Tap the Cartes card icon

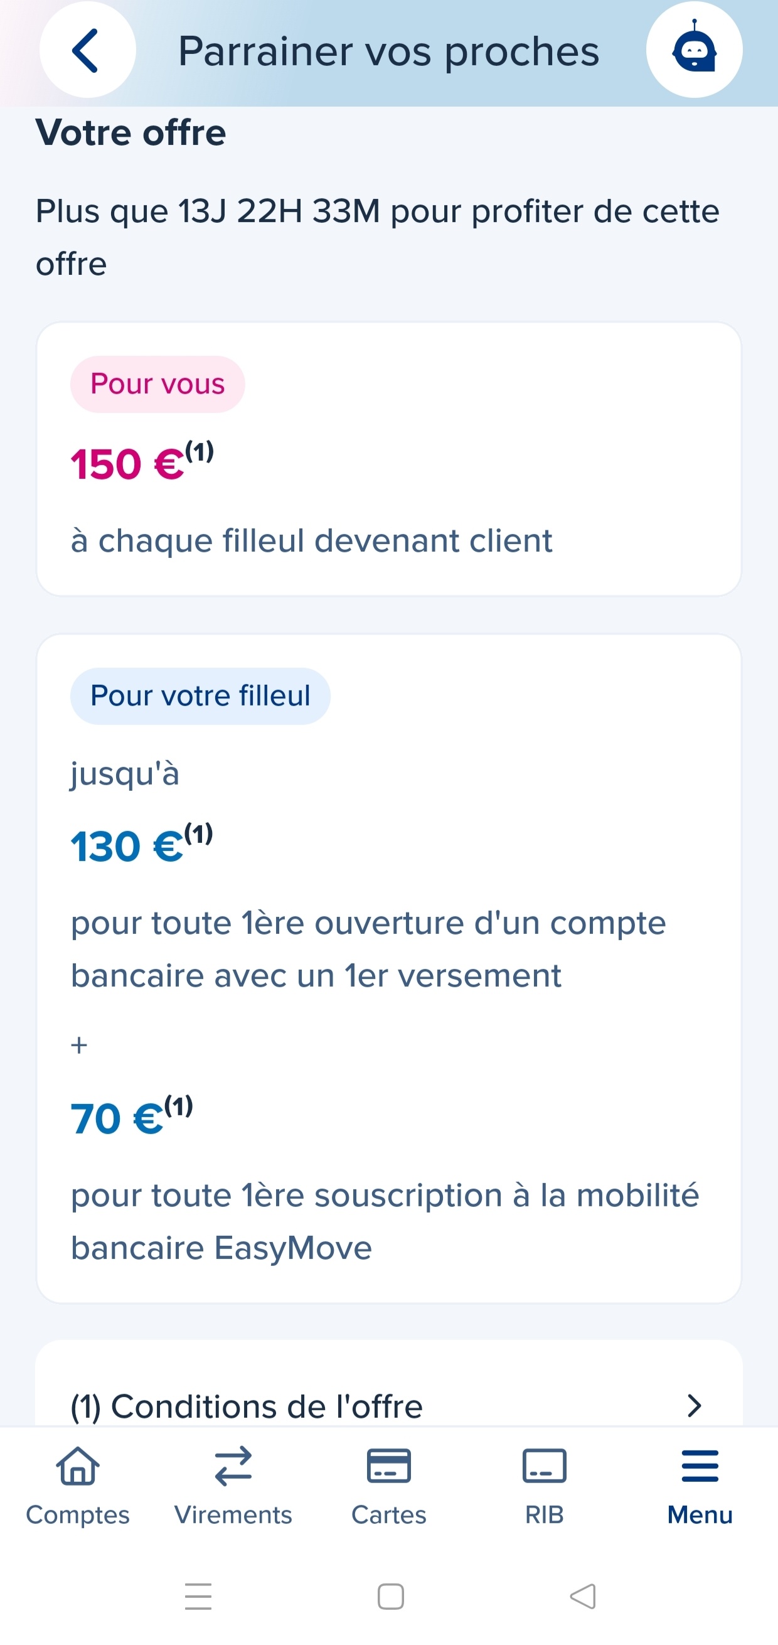tap(388, 1465)
